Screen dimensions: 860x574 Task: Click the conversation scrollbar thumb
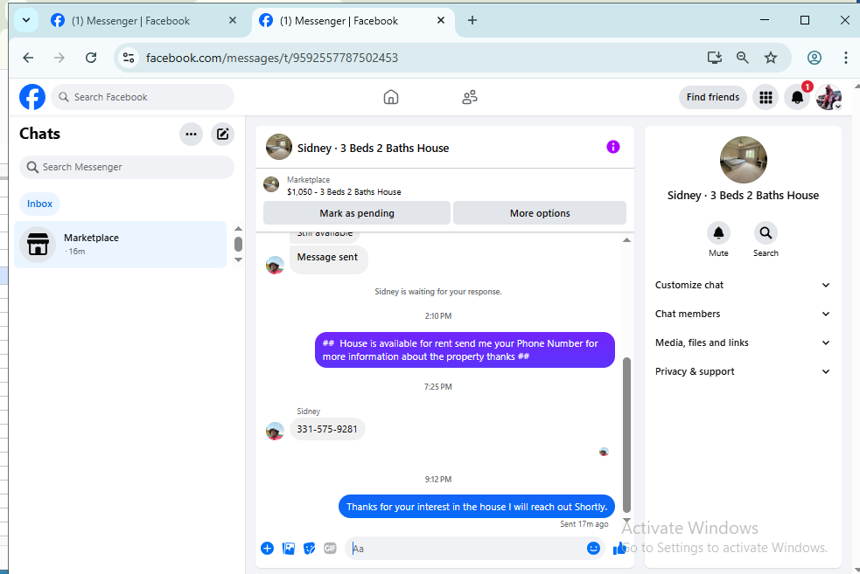click(x=626, y=435)
